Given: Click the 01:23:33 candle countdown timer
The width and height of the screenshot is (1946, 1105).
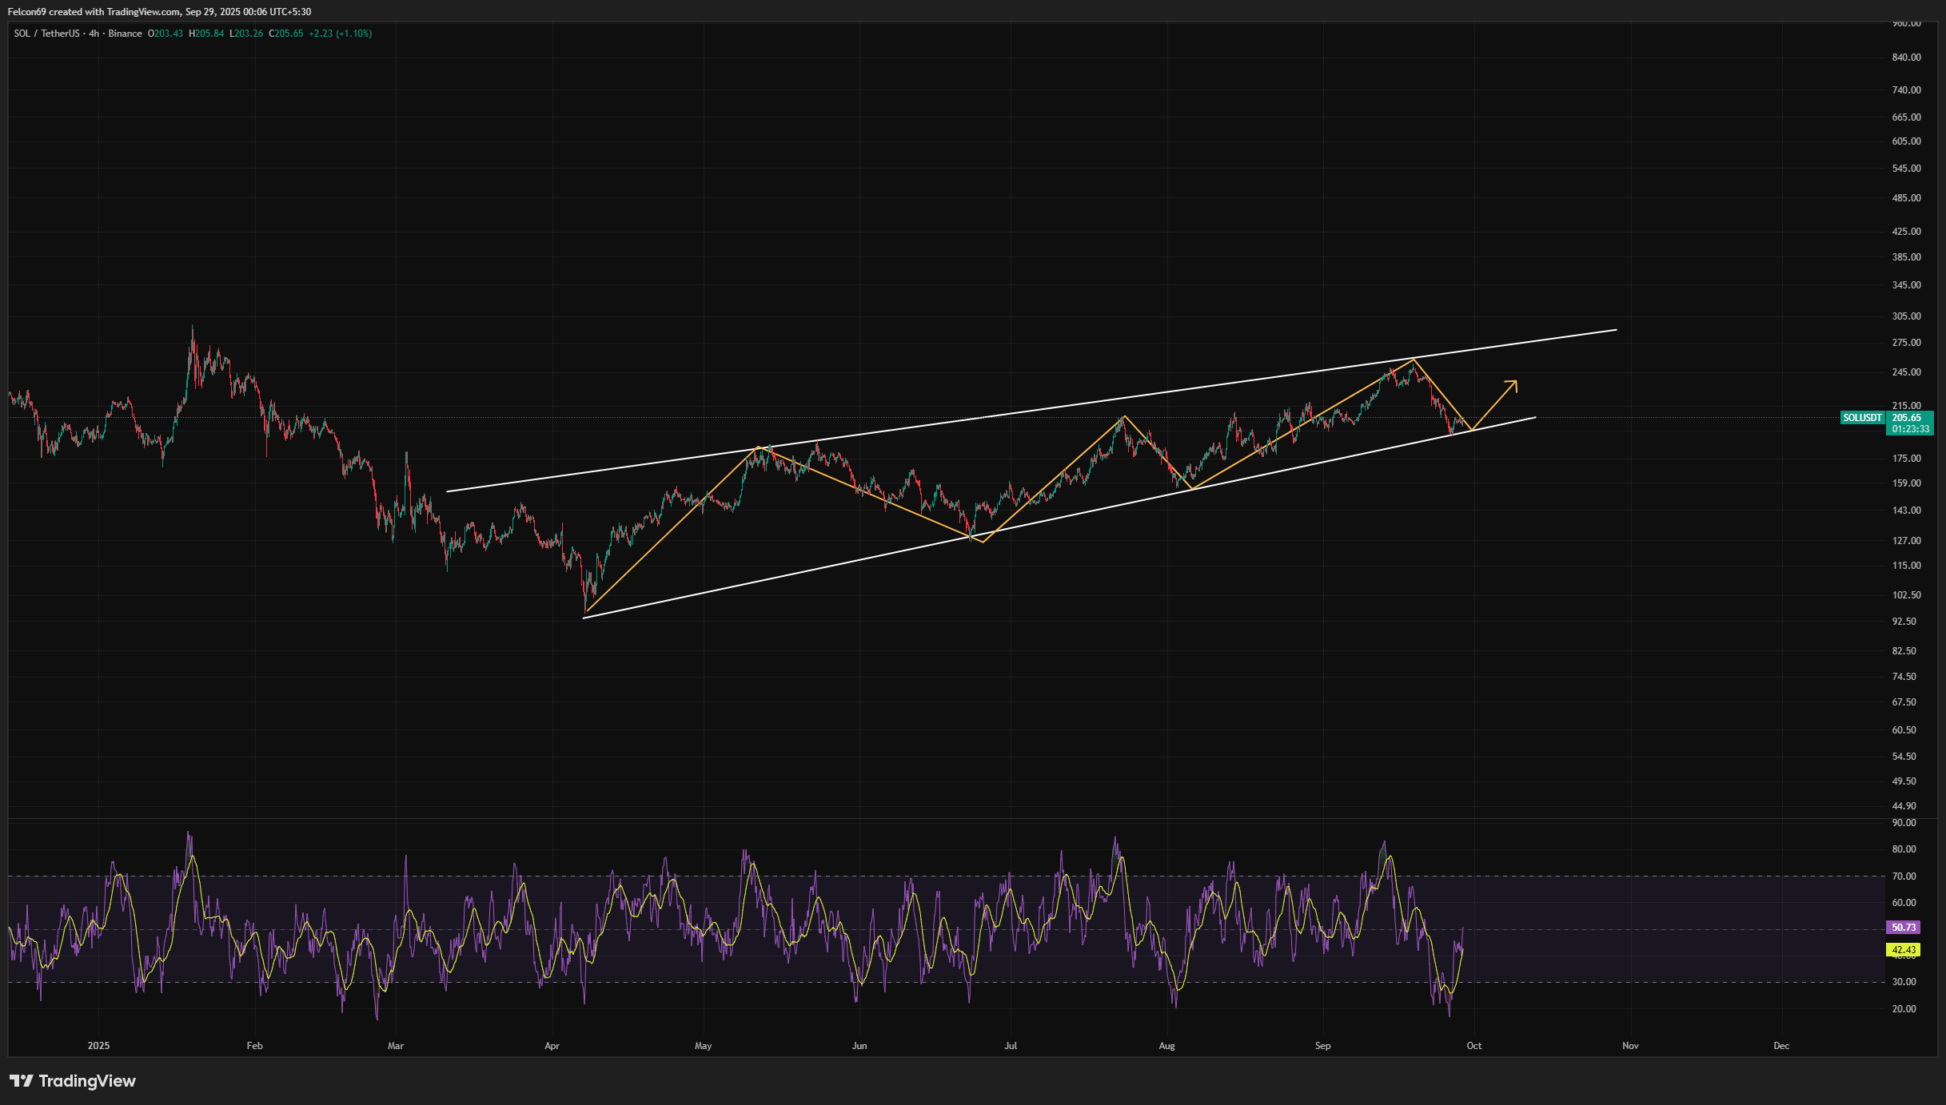Looking at the screenshot, I should 1910,429.
